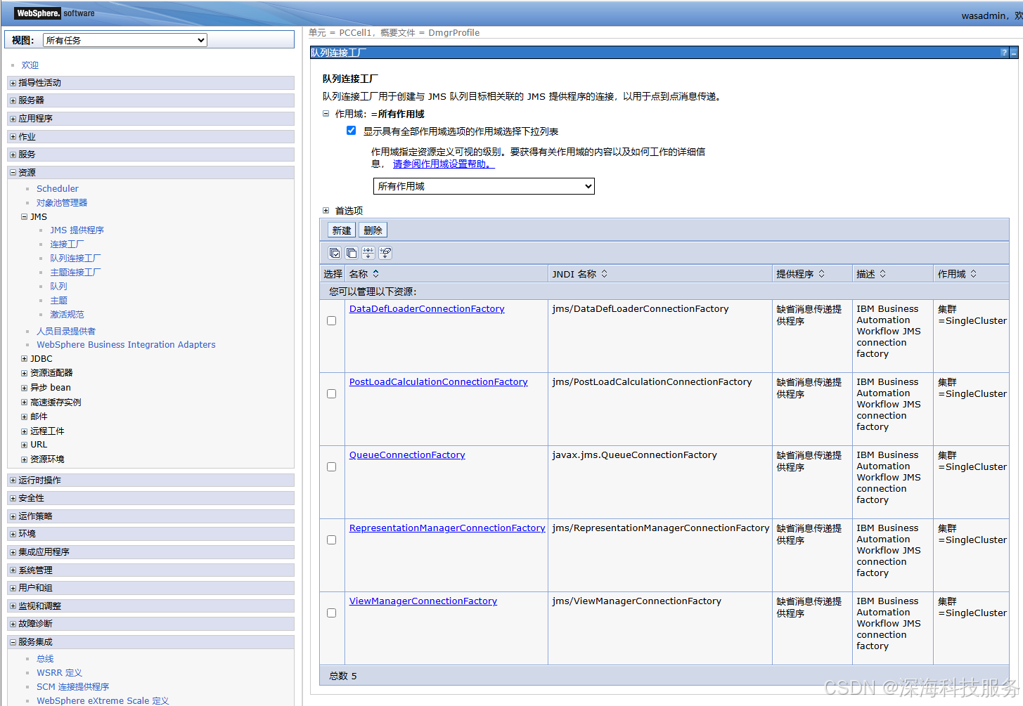1023x706 pixels.
Task: Open the QueueConnectionFactory link
Action: pos(407,455)
